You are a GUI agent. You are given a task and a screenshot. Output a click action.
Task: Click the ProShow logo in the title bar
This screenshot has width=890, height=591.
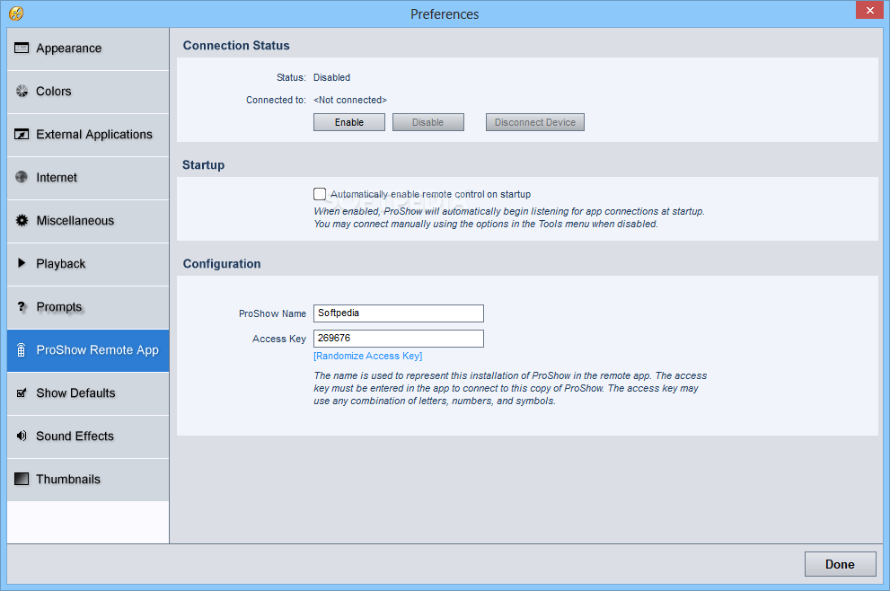click(x=16, y=13)
